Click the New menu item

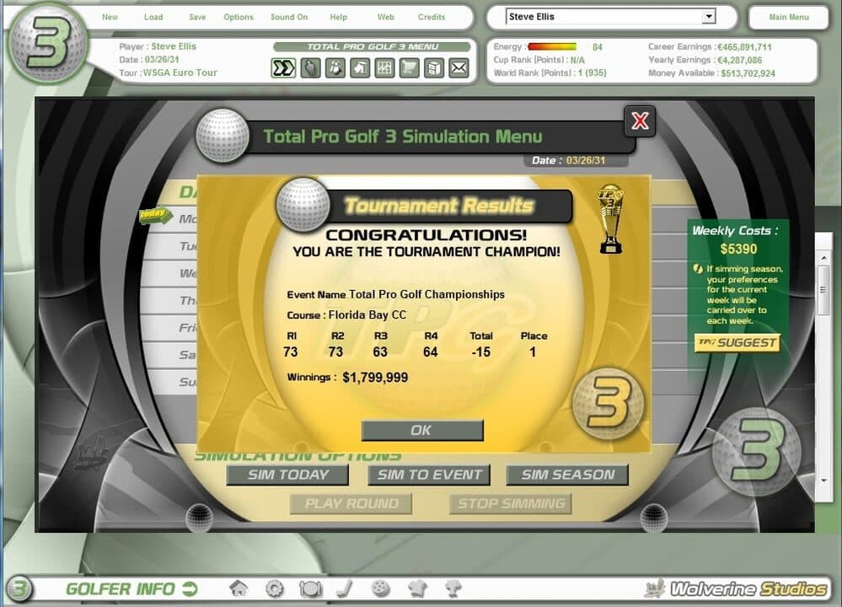point(110,17)
